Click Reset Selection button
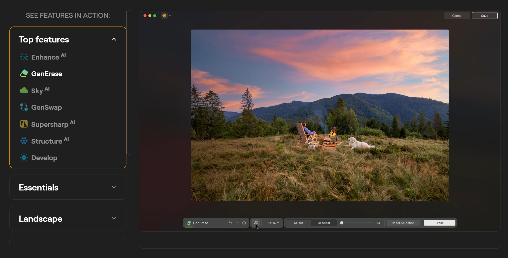The image size is (508, 258). pyautogui.click(x=403, y=223)
